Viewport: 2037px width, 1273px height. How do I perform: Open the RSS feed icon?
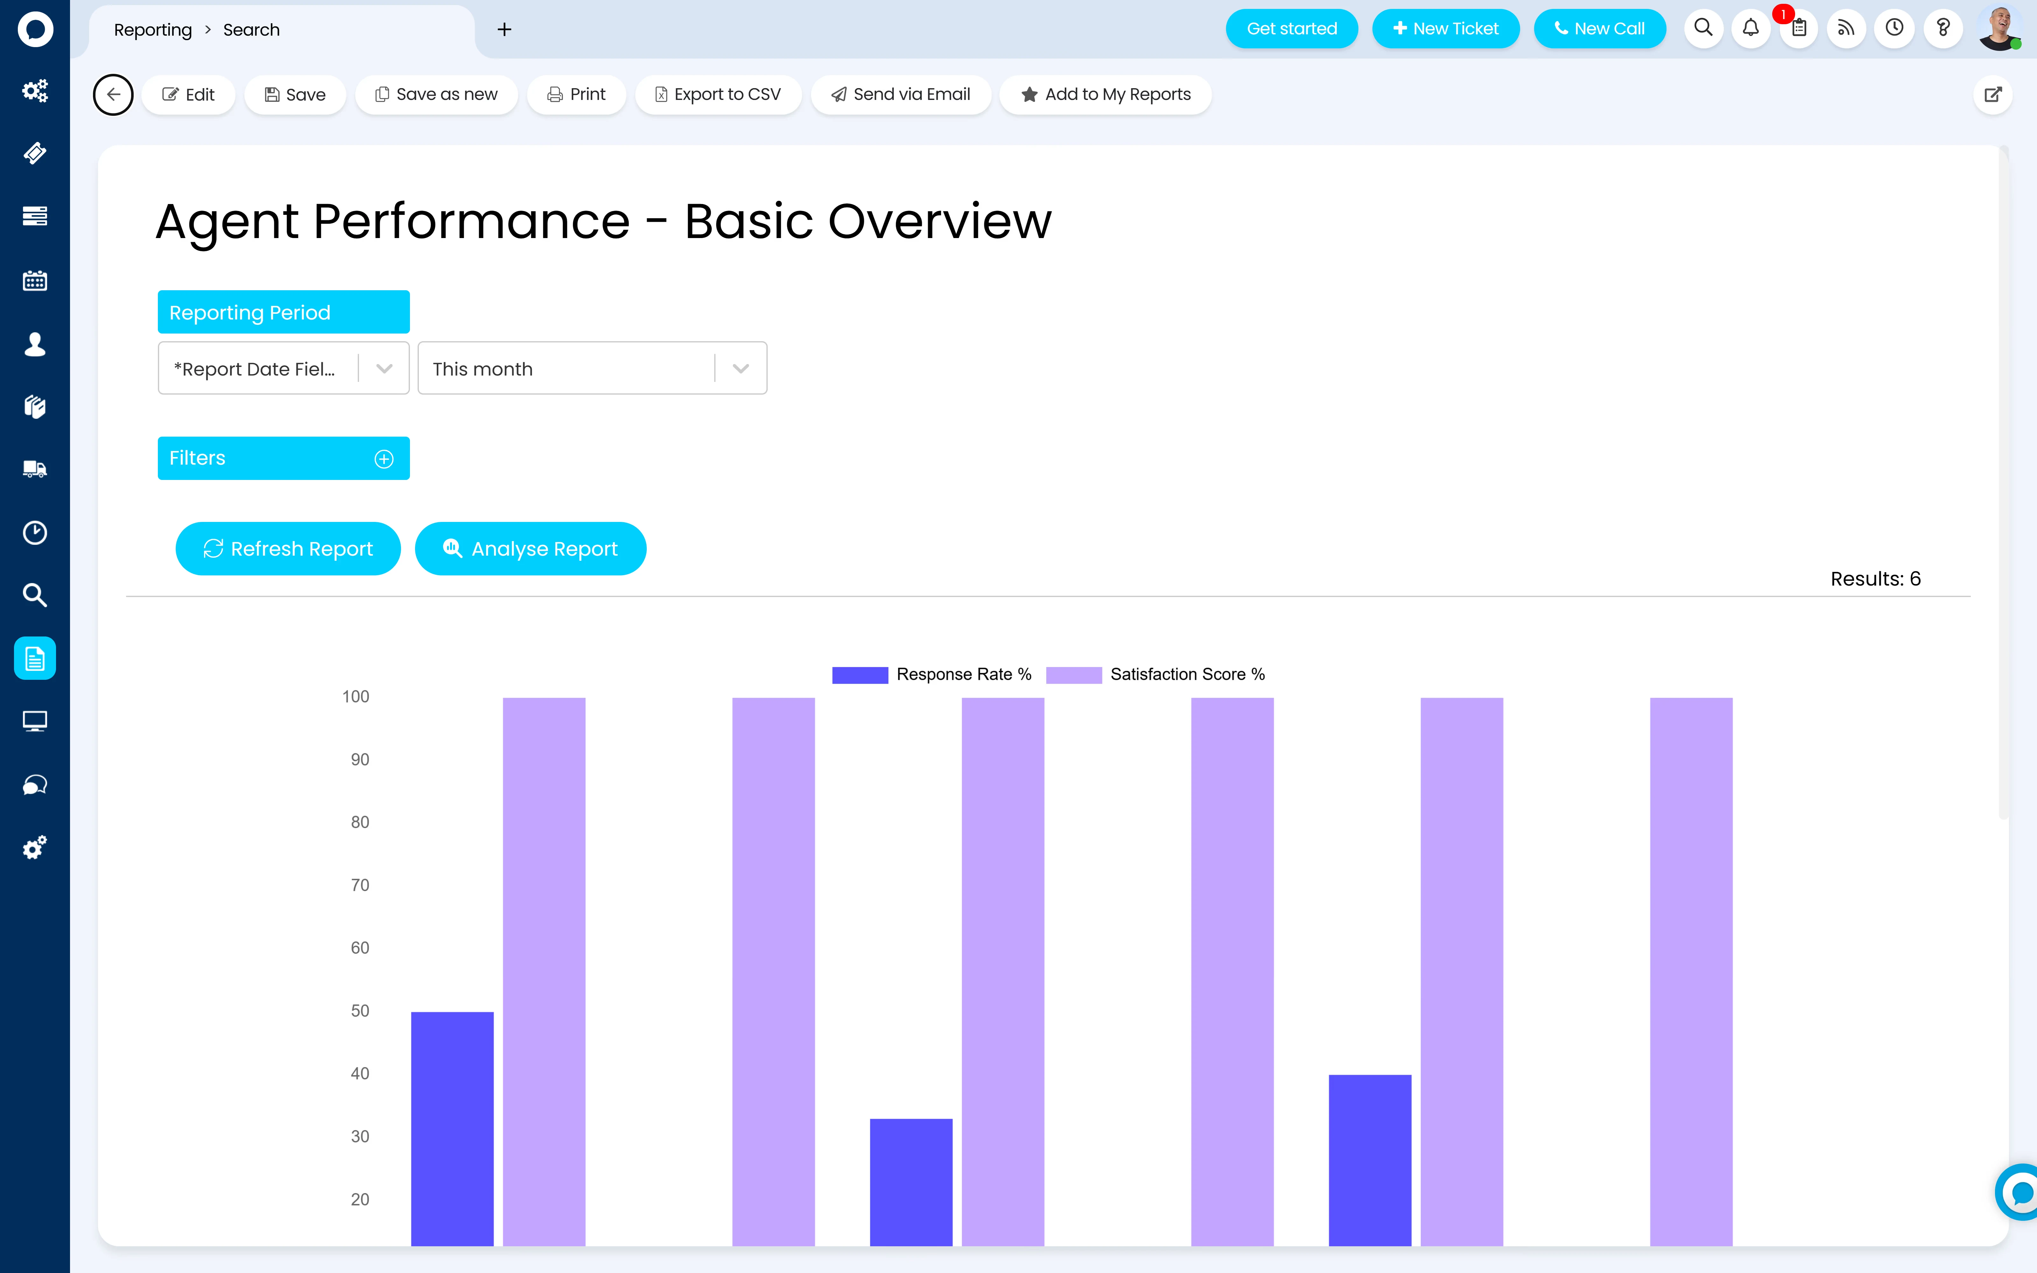[x=1847, y=29]
